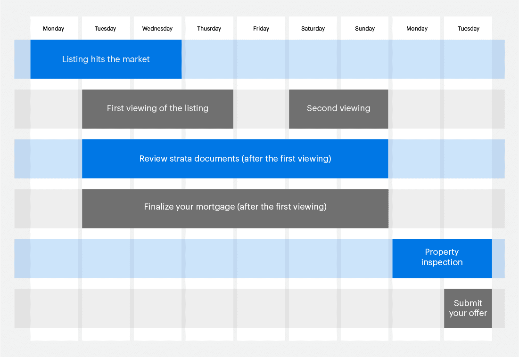Click the Friday column header

pos(261,28)
